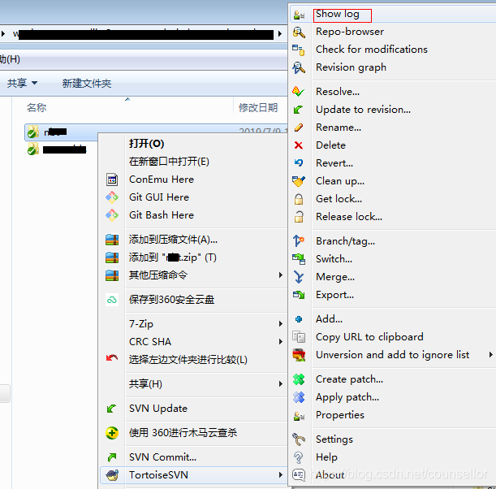Click the address bar left breadcrumb arrow
Screen dimensions: 496x489
coord(3,33)
